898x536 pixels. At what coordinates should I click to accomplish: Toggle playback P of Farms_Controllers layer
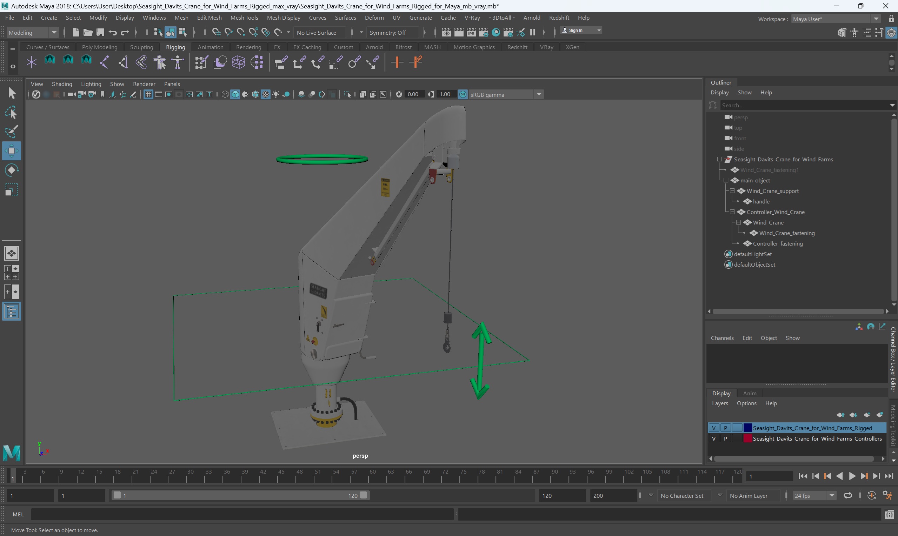(x=725, y=438)
